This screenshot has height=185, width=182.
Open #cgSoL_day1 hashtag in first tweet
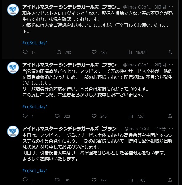35,43
